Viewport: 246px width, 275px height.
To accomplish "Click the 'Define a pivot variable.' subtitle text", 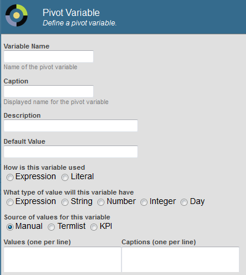I will coord(80,23).
